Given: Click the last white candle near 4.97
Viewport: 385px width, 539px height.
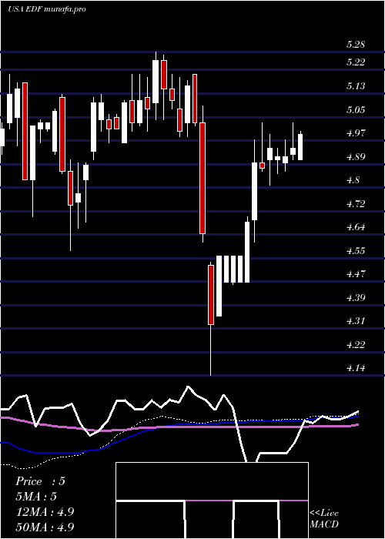Looking at the screenshot, I should [x=300, y=147].
